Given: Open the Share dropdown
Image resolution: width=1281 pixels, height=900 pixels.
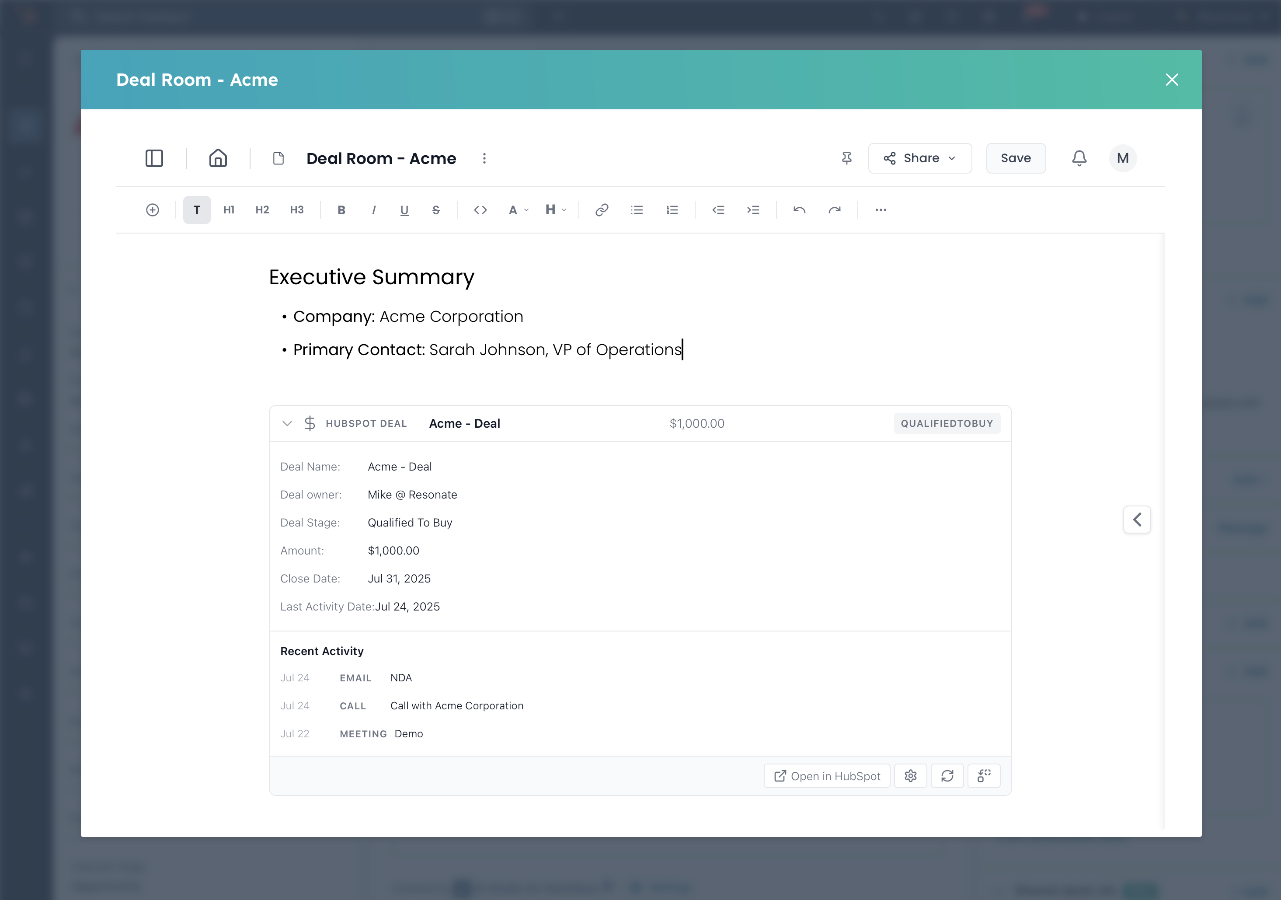Looking at the screenshot, I should tap(919, 158).
